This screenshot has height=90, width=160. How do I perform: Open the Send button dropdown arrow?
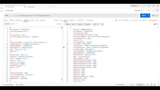click(x=148, y=15)
